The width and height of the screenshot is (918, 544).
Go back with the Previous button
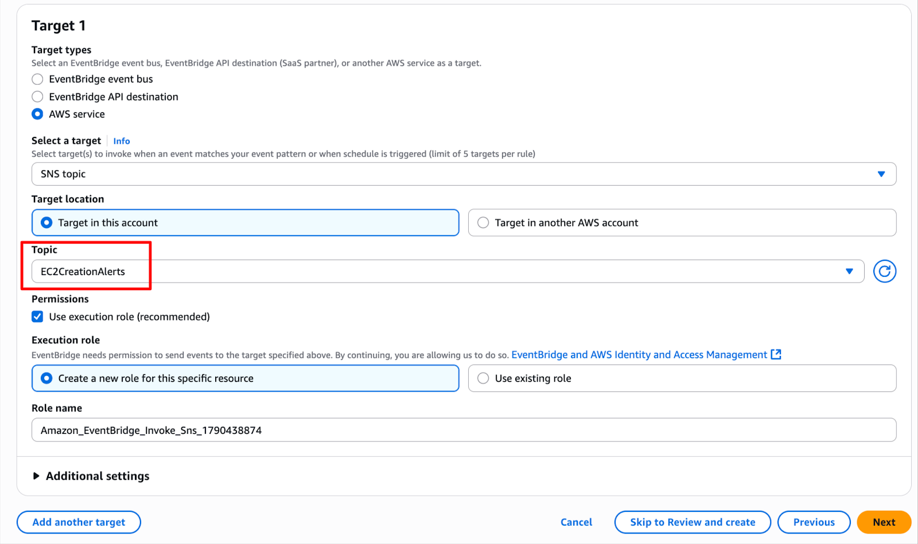tap(814, 522)
